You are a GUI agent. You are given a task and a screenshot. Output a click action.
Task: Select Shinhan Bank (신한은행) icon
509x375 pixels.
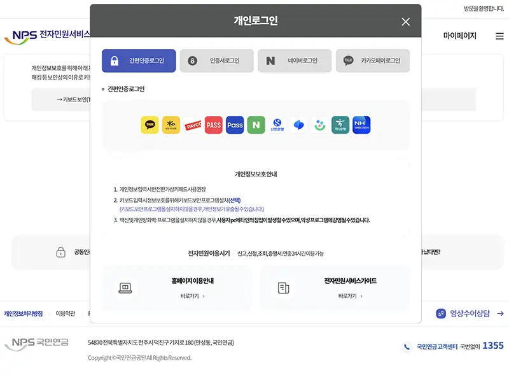[x=277, y=125]
